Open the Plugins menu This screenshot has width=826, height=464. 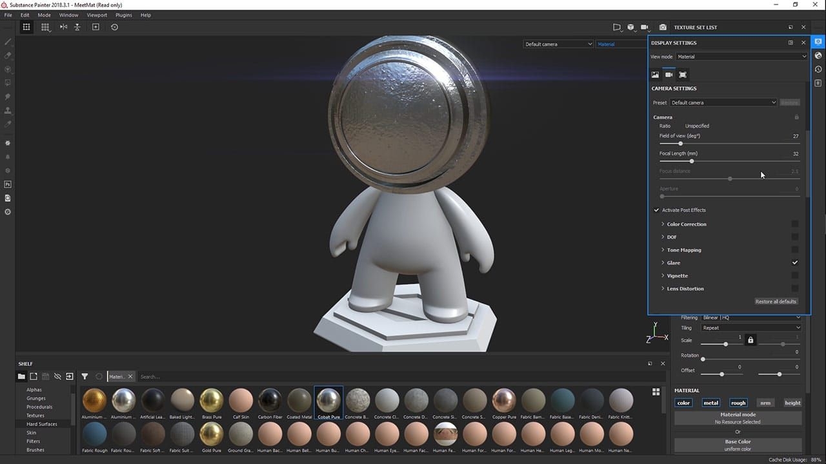[124, 15]
